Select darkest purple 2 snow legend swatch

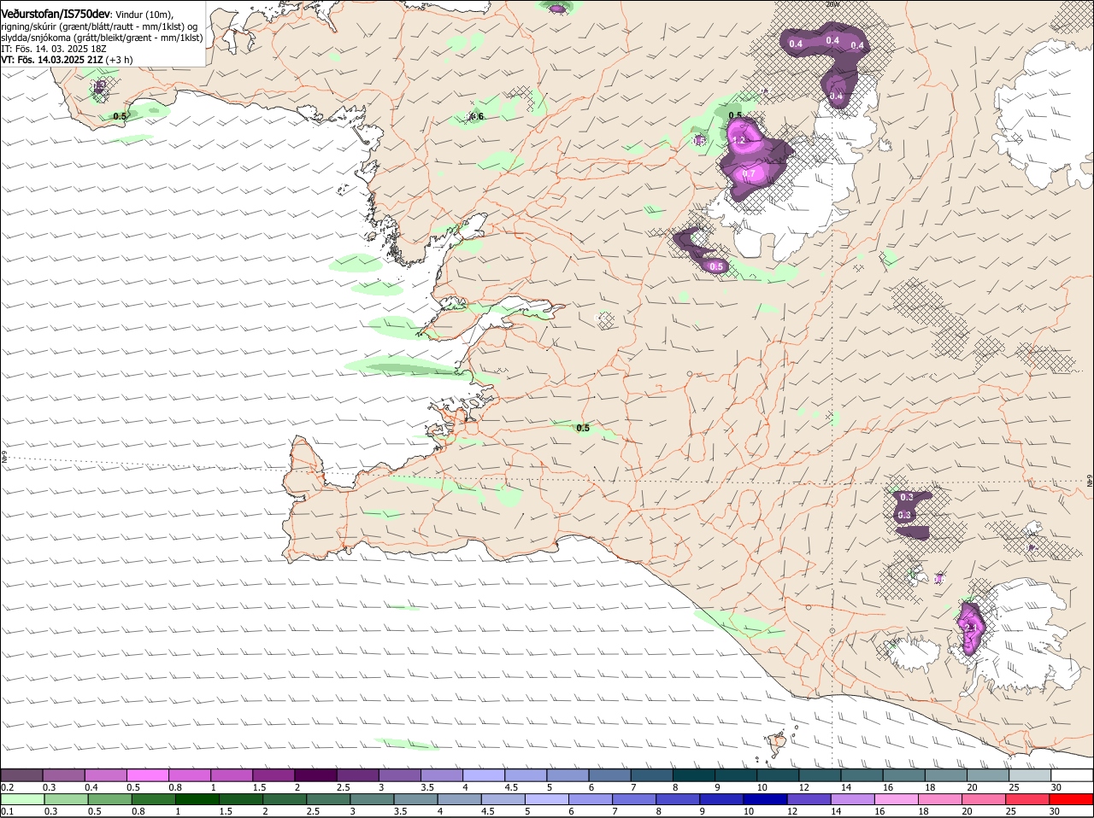[315, 774]
